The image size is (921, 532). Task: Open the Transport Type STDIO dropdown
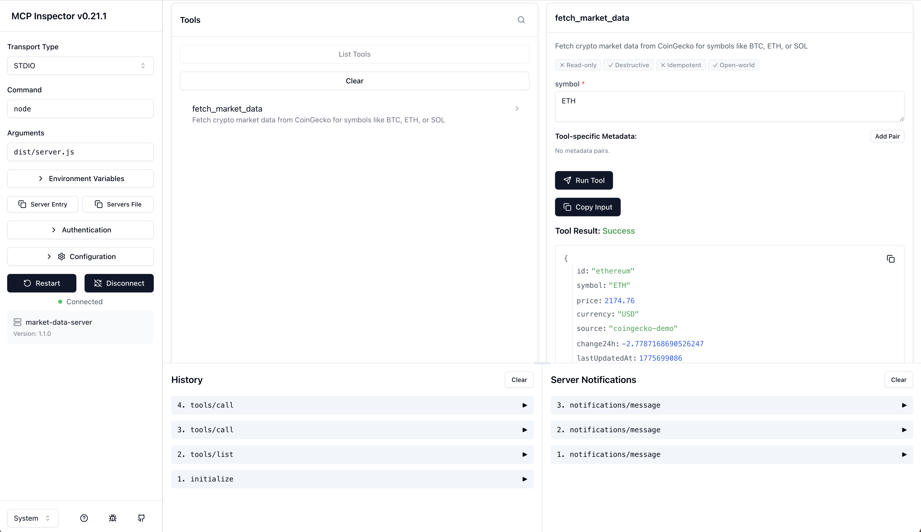coord(80,66)
